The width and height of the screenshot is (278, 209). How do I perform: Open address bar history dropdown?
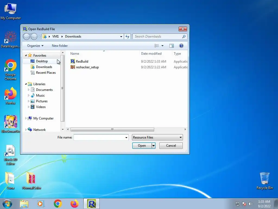pos(121,36)
